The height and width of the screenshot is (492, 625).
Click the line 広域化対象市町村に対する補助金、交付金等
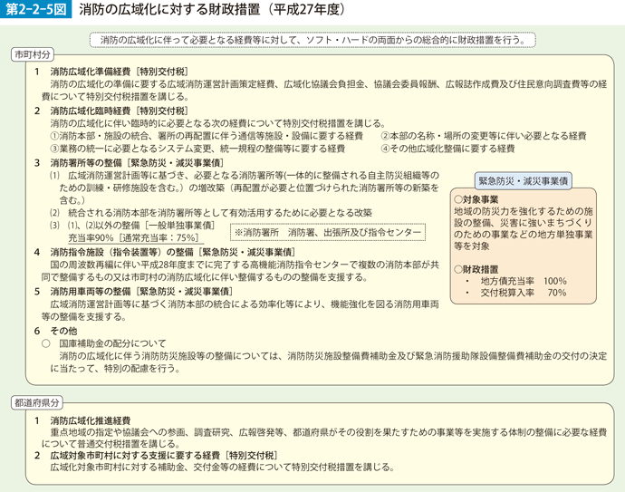(x=222, y=467)
